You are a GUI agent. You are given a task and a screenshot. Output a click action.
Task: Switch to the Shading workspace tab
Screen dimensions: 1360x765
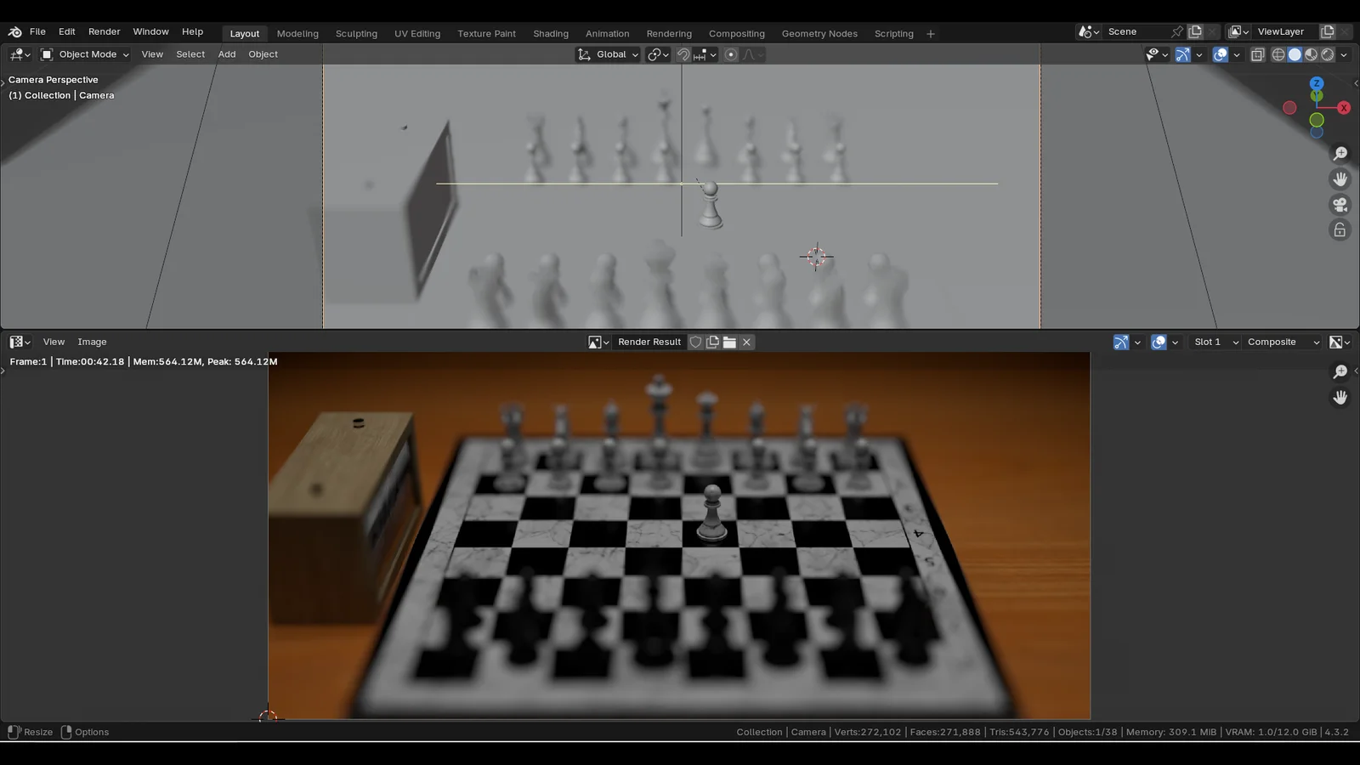(x=551, y=34)
